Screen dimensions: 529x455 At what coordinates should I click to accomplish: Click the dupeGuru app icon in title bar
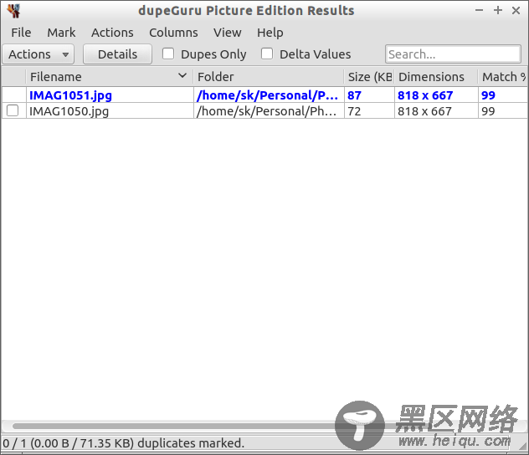(14, 10)
